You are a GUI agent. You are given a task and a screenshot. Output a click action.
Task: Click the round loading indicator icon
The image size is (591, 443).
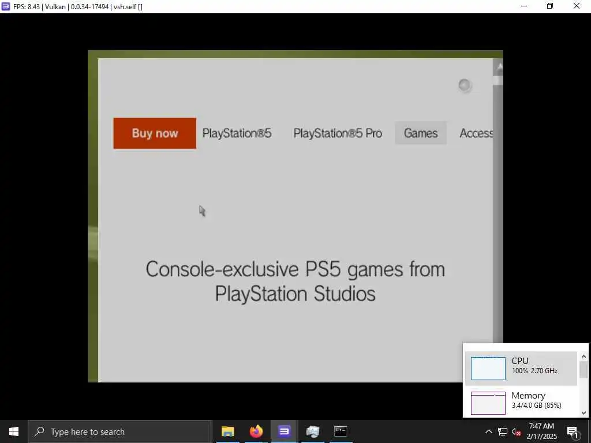click(465, 85)
